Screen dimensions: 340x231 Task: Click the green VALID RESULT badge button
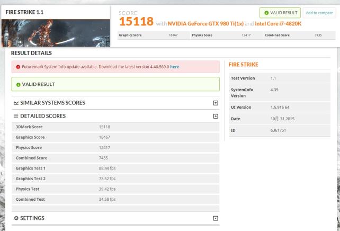point(280,13)
